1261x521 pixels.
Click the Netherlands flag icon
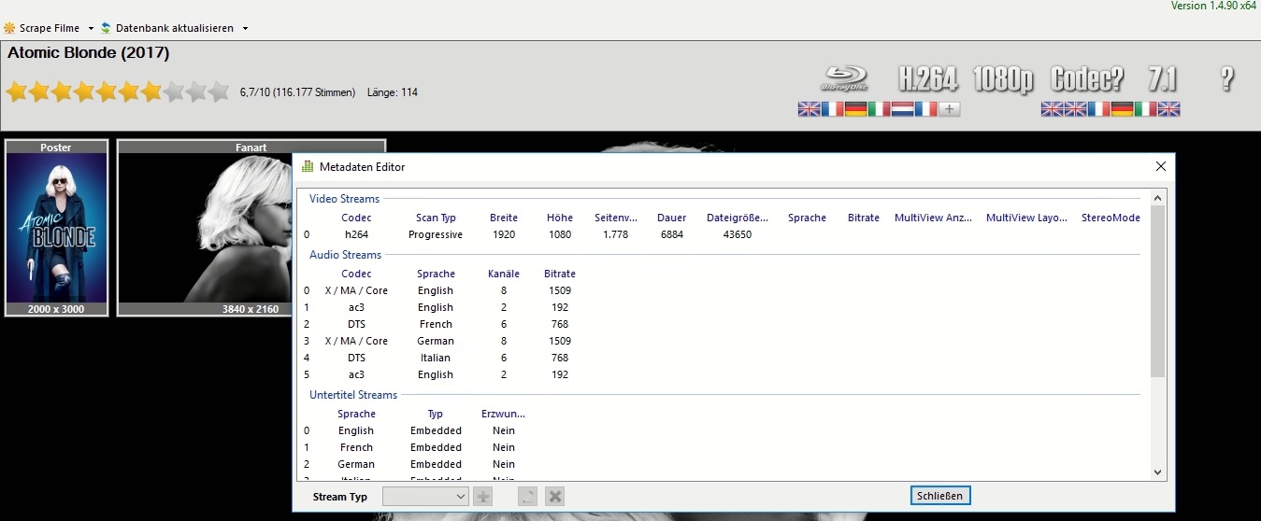pyautogui.click(x=903, y=109)
